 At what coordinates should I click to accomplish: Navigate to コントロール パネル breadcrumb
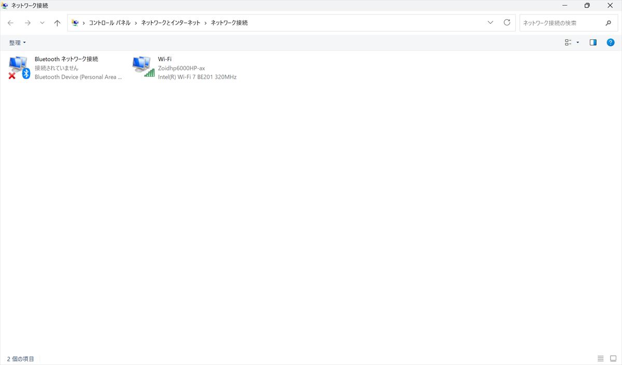coord(109,23)
